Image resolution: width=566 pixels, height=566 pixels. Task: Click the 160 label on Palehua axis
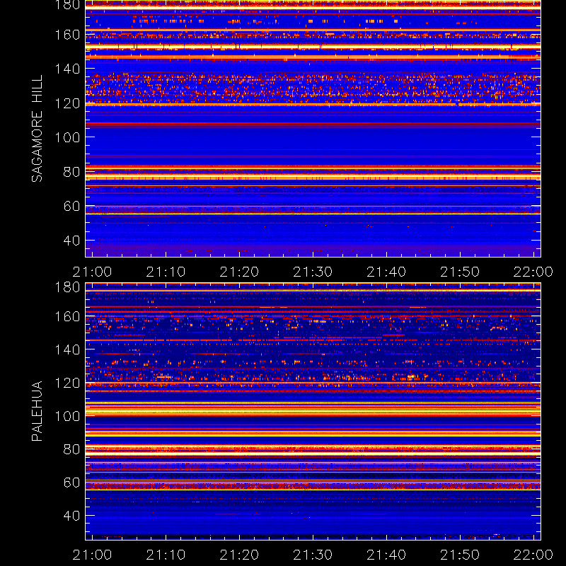point(67,316)
